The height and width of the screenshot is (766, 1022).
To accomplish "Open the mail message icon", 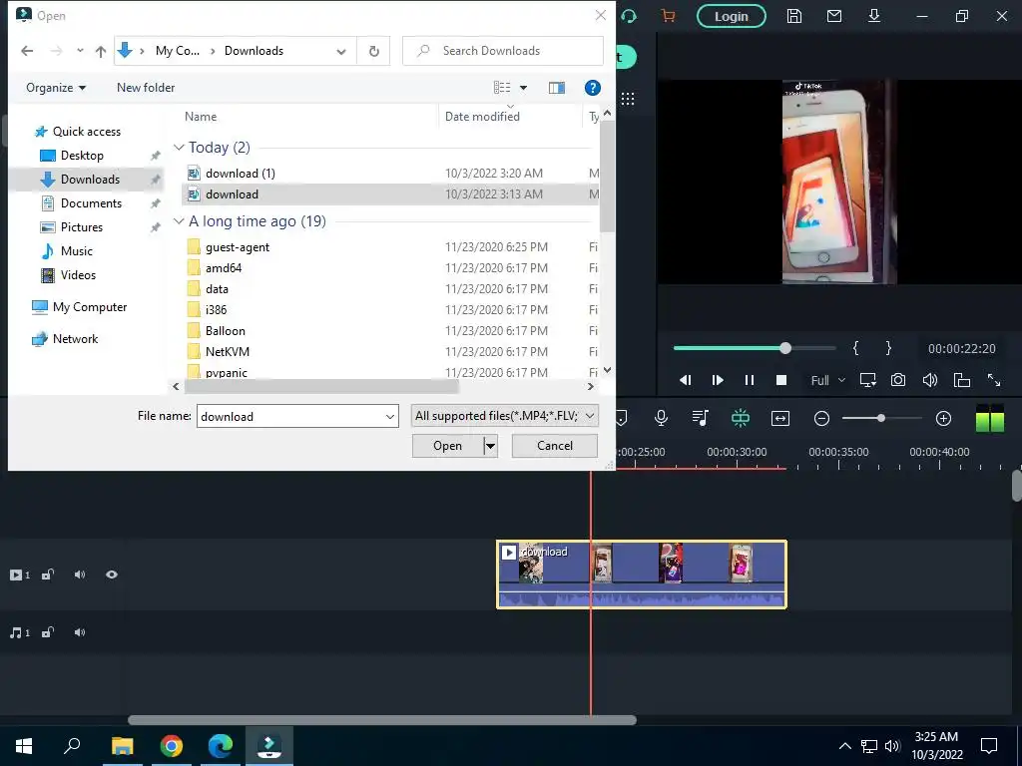I will point(834,16).
